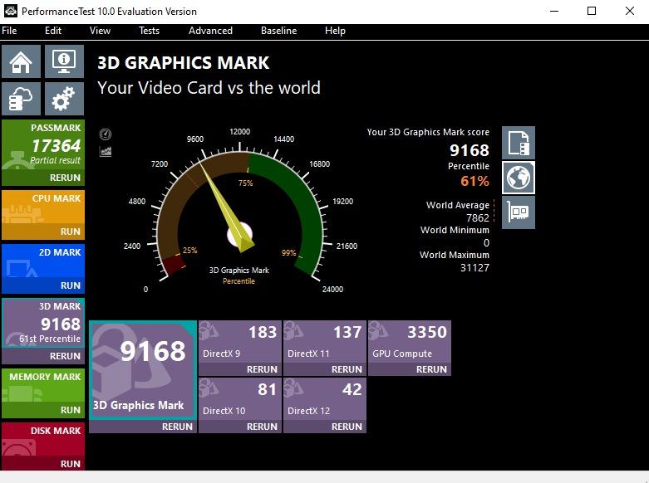Select the GPU Compute score 3350
Screen dimensions: 649x483
tap(427, 332)
